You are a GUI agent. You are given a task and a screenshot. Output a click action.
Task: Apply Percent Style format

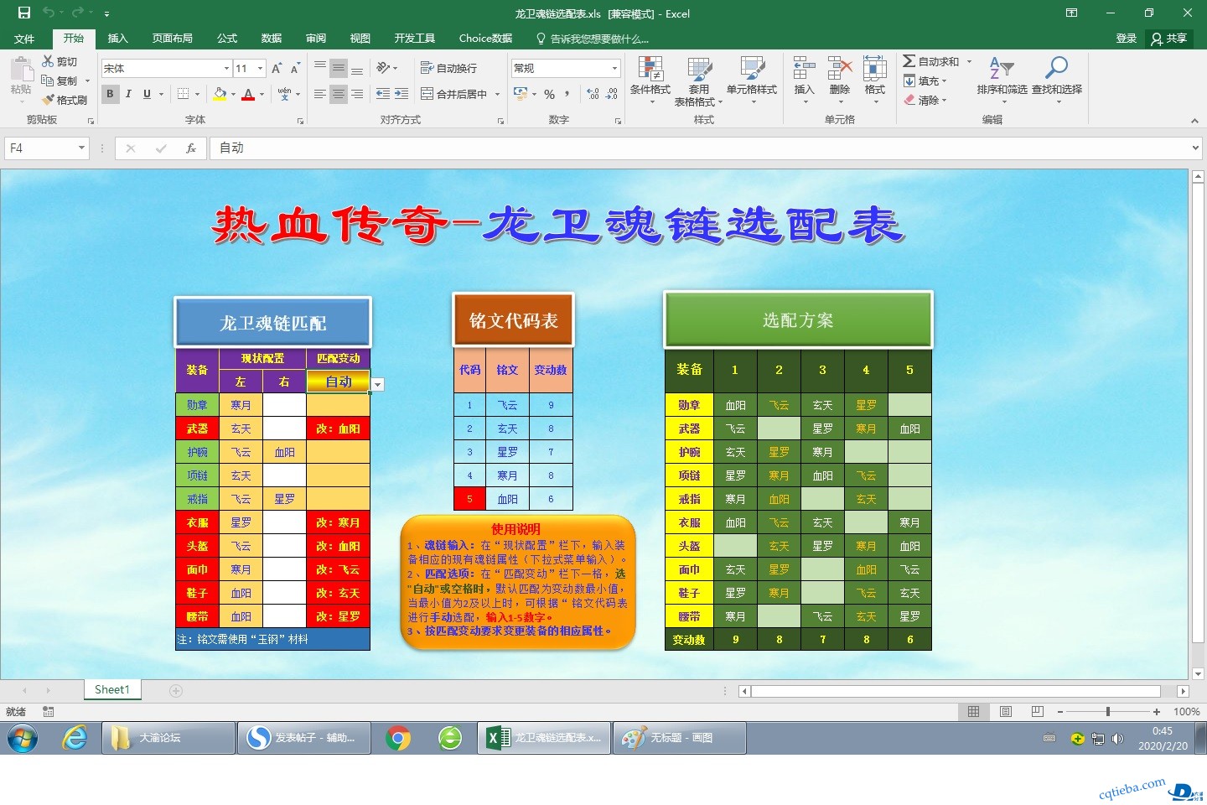(x=549, y=94)
